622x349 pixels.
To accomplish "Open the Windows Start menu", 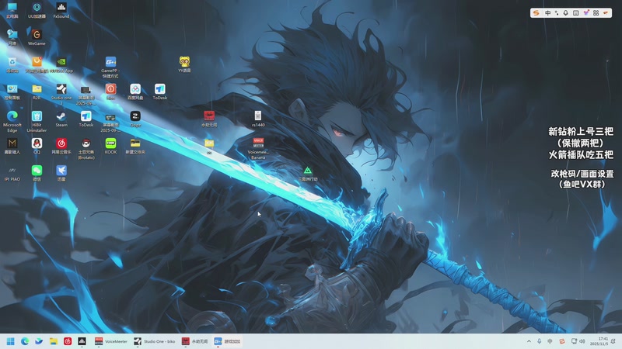I will pos(11,341).
